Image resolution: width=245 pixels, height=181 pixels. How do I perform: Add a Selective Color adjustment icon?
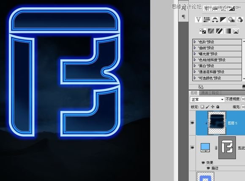(x=236, y=31)
